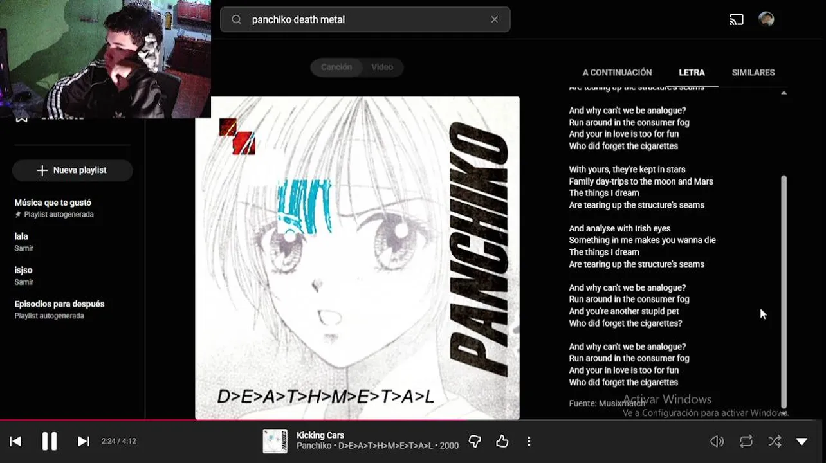Create a new playlist with Nueva playlist

point(72,170)
